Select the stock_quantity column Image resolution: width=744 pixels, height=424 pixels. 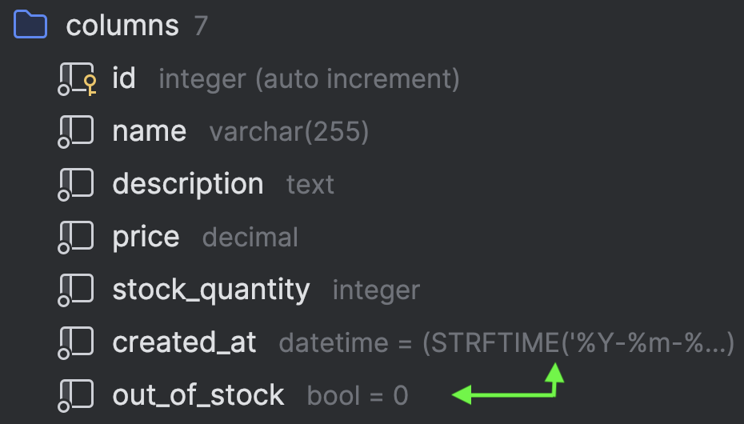pos(211,290)
